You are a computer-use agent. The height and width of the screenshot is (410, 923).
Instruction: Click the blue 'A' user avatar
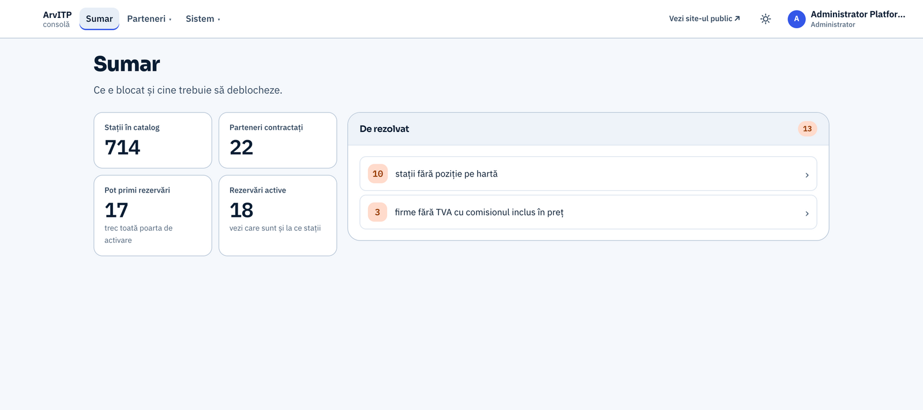tap(797, 19)
